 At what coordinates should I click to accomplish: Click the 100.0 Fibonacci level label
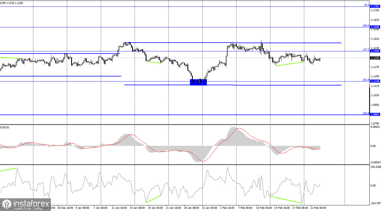[366, 26]
